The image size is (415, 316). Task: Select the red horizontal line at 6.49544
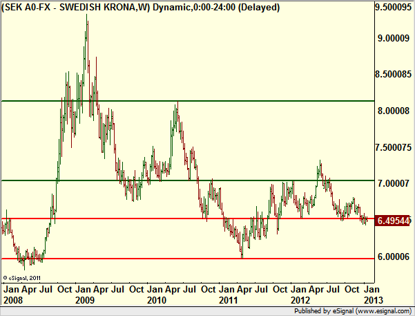[x=188, y=219]
